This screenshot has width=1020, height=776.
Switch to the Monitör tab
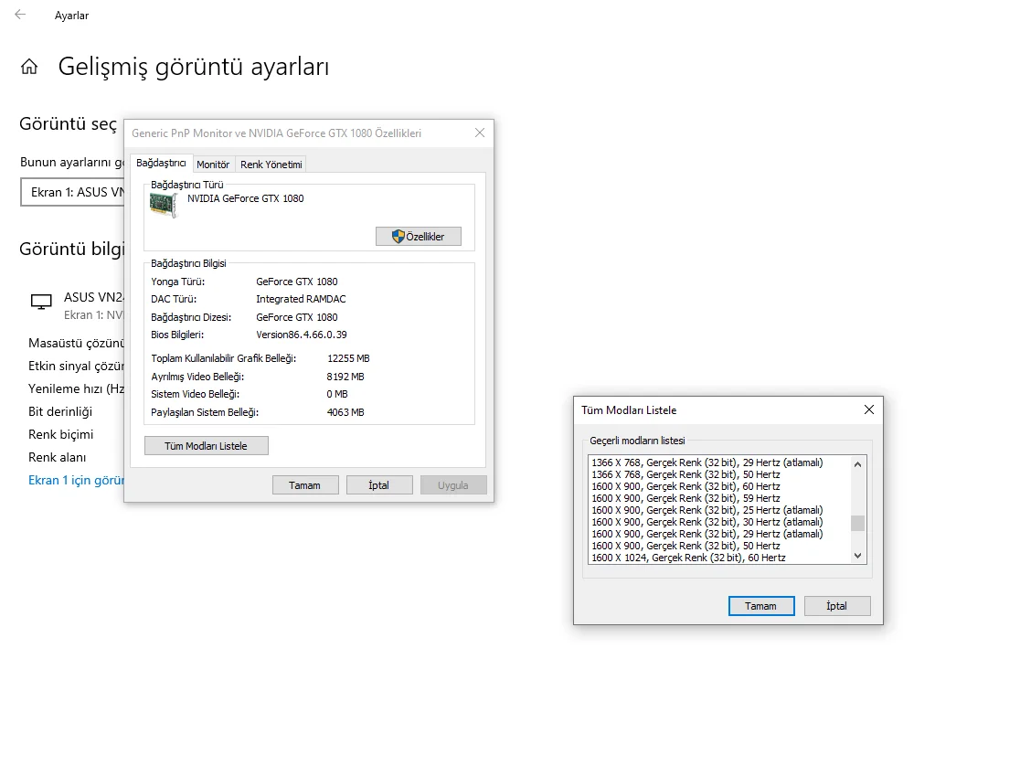(213, 165)
